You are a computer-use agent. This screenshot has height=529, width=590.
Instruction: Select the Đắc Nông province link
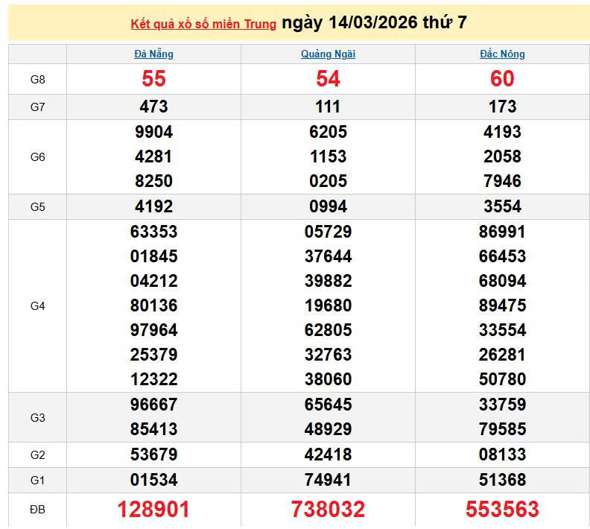click(x=502, y=54)
